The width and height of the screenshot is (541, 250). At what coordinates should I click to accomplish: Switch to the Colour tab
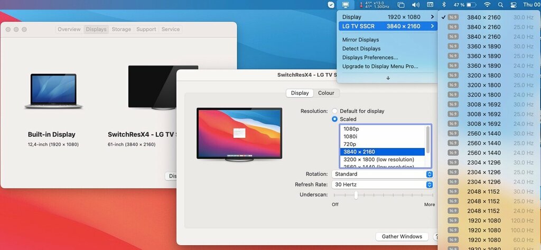click(326, 93)
